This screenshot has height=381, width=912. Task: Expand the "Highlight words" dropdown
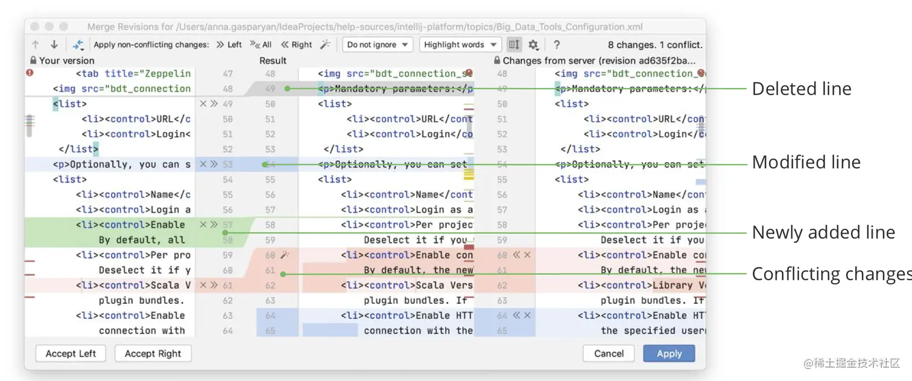tap(460, 45)
